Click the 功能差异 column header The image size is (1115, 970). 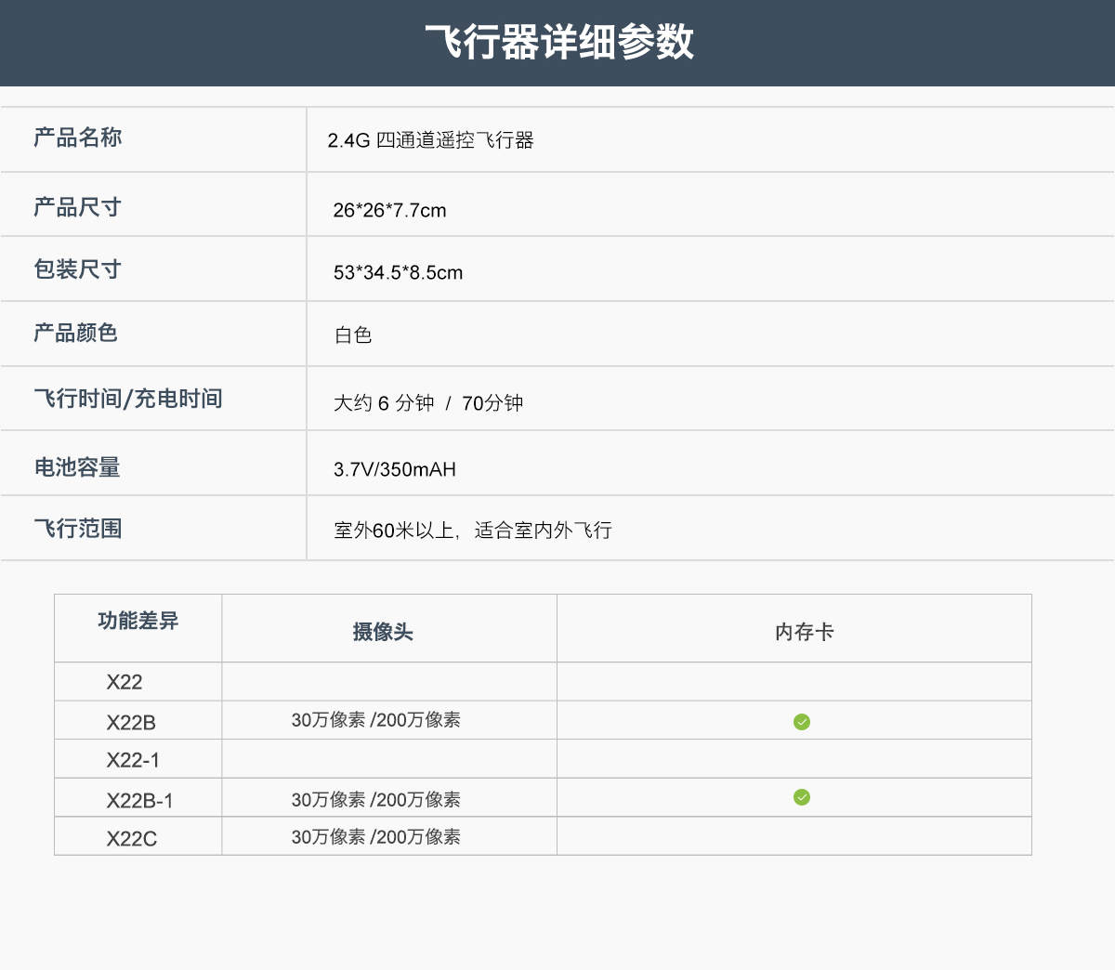[138, 621]
